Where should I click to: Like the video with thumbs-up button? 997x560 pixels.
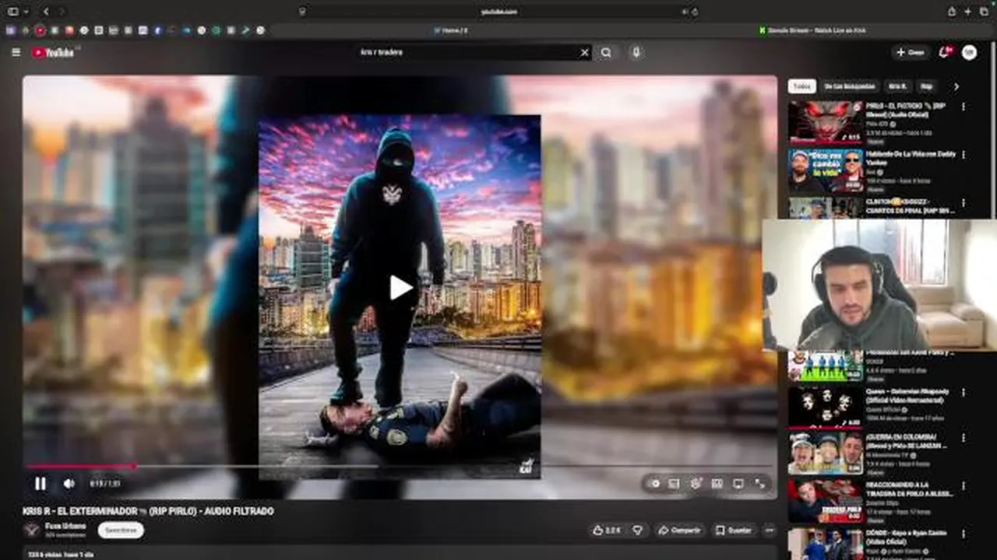(x=608, y=530)
